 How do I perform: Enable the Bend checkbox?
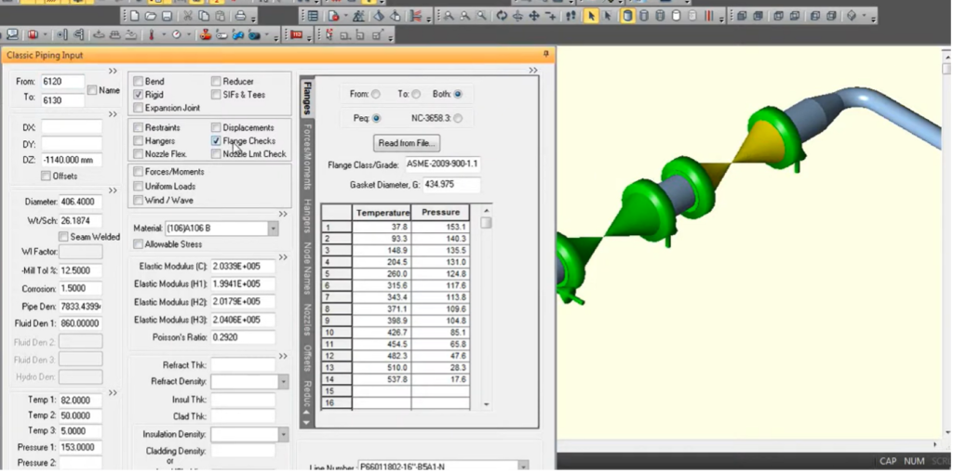pyautogui.click(x=138, y=82)
